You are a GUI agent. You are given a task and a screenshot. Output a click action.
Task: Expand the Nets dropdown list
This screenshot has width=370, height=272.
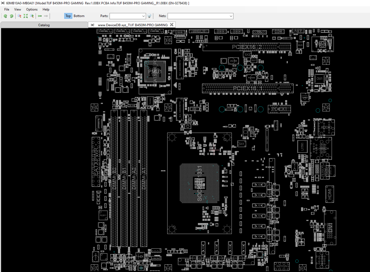(231, 16)
